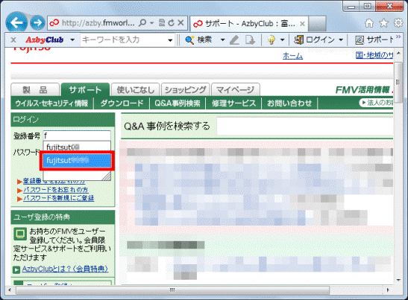Click the toolbar pencil highlight icon
This screenshot has width=408, height=300.
pyautogui.click(x=234, y=39)
